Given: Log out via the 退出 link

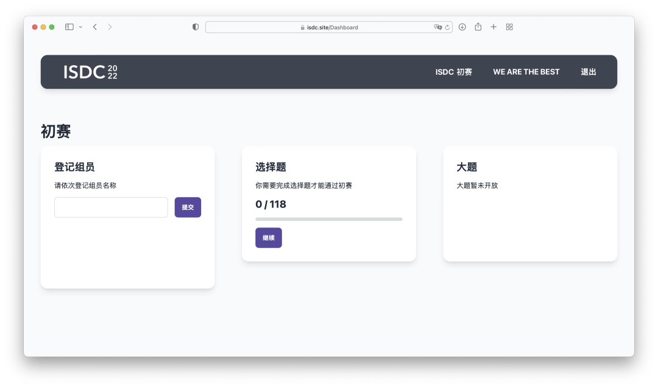Looking at the screenshot, I should point(588,72).
